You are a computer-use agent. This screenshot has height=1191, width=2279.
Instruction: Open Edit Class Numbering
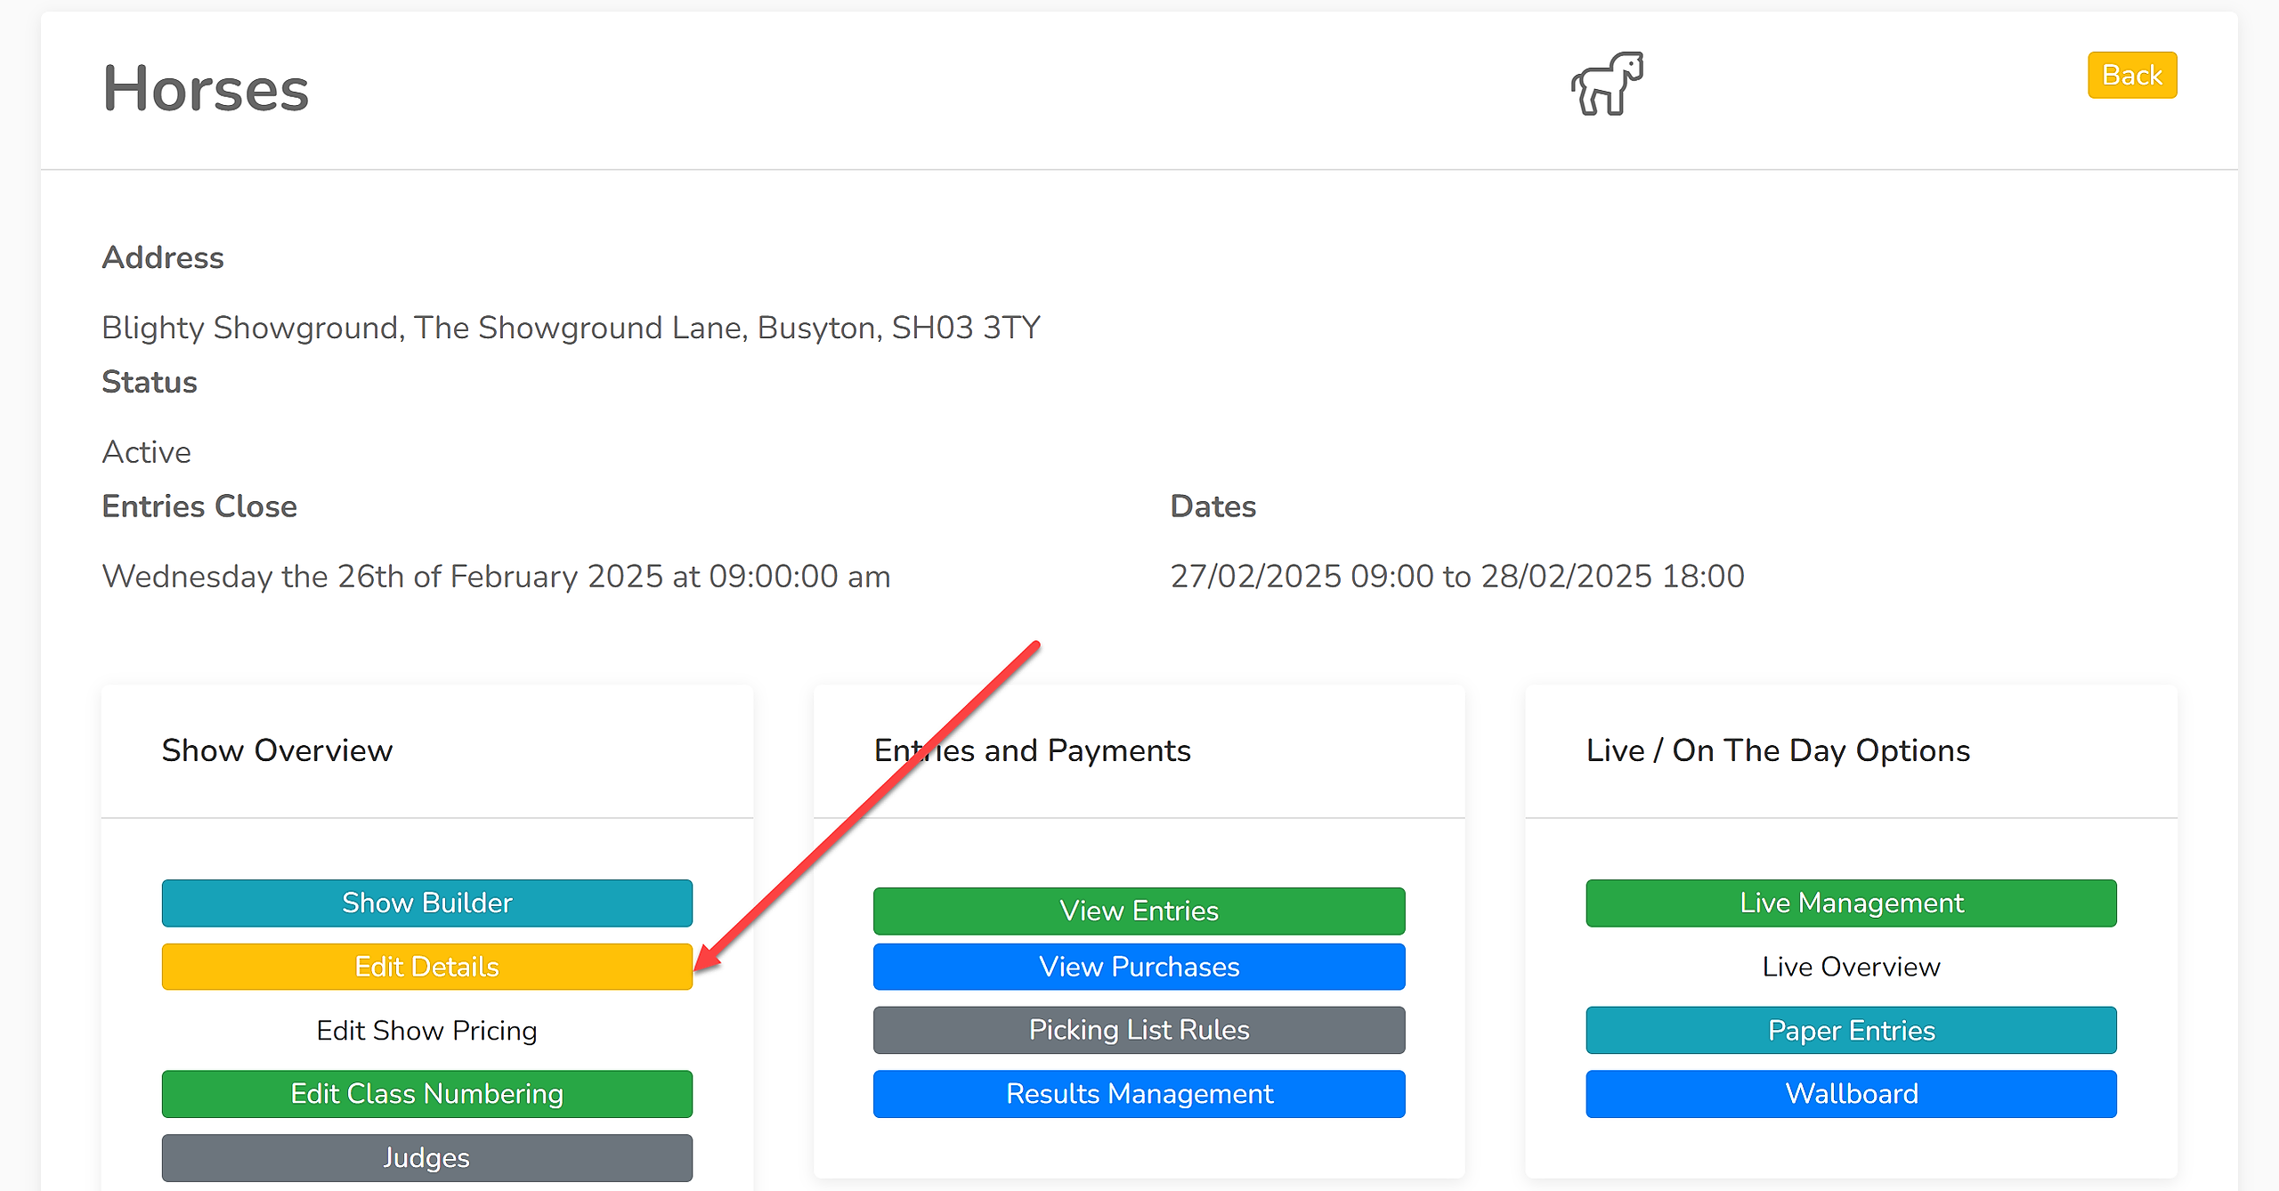coord(427,1093)
